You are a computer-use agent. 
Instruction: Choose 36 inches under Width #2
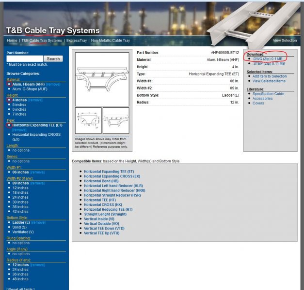[20, 207]
